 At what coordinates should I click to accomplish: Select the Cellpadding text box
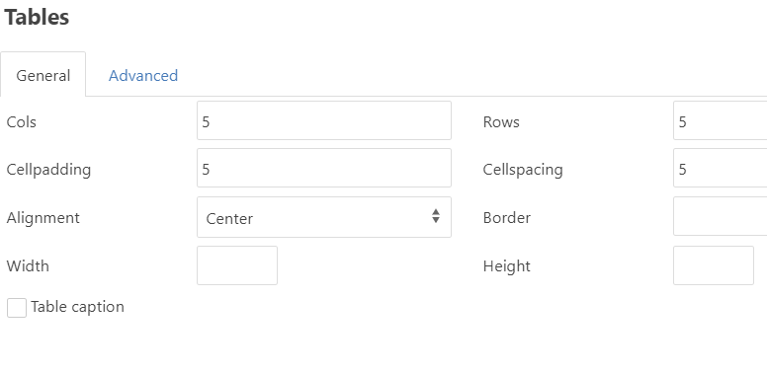tap(324, 168)
